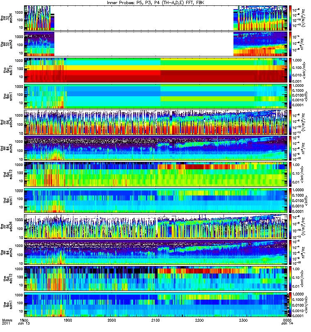Select the the fbk edc12 spectrogram panel
Viewport: 311px width, 332px height.
[156, 278]
